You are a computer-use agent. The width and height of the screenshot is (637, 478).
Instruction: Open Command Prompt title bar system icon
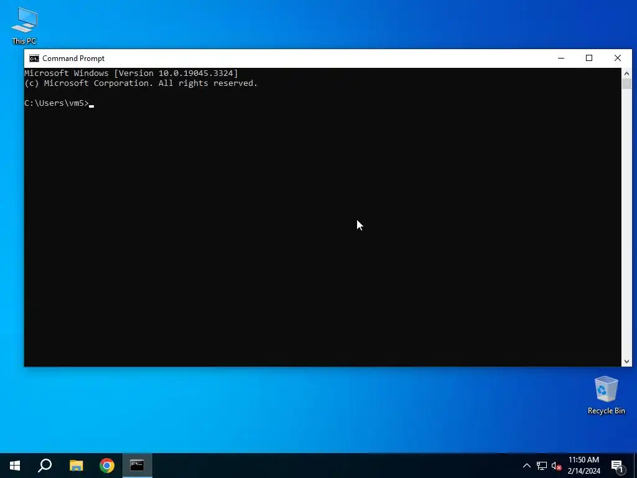pos(34,59)
